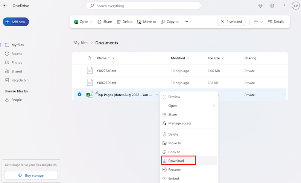Choose Embed in the context menu
The height and width of the screenshot is (183, 301).
click(x=189, y=178)
